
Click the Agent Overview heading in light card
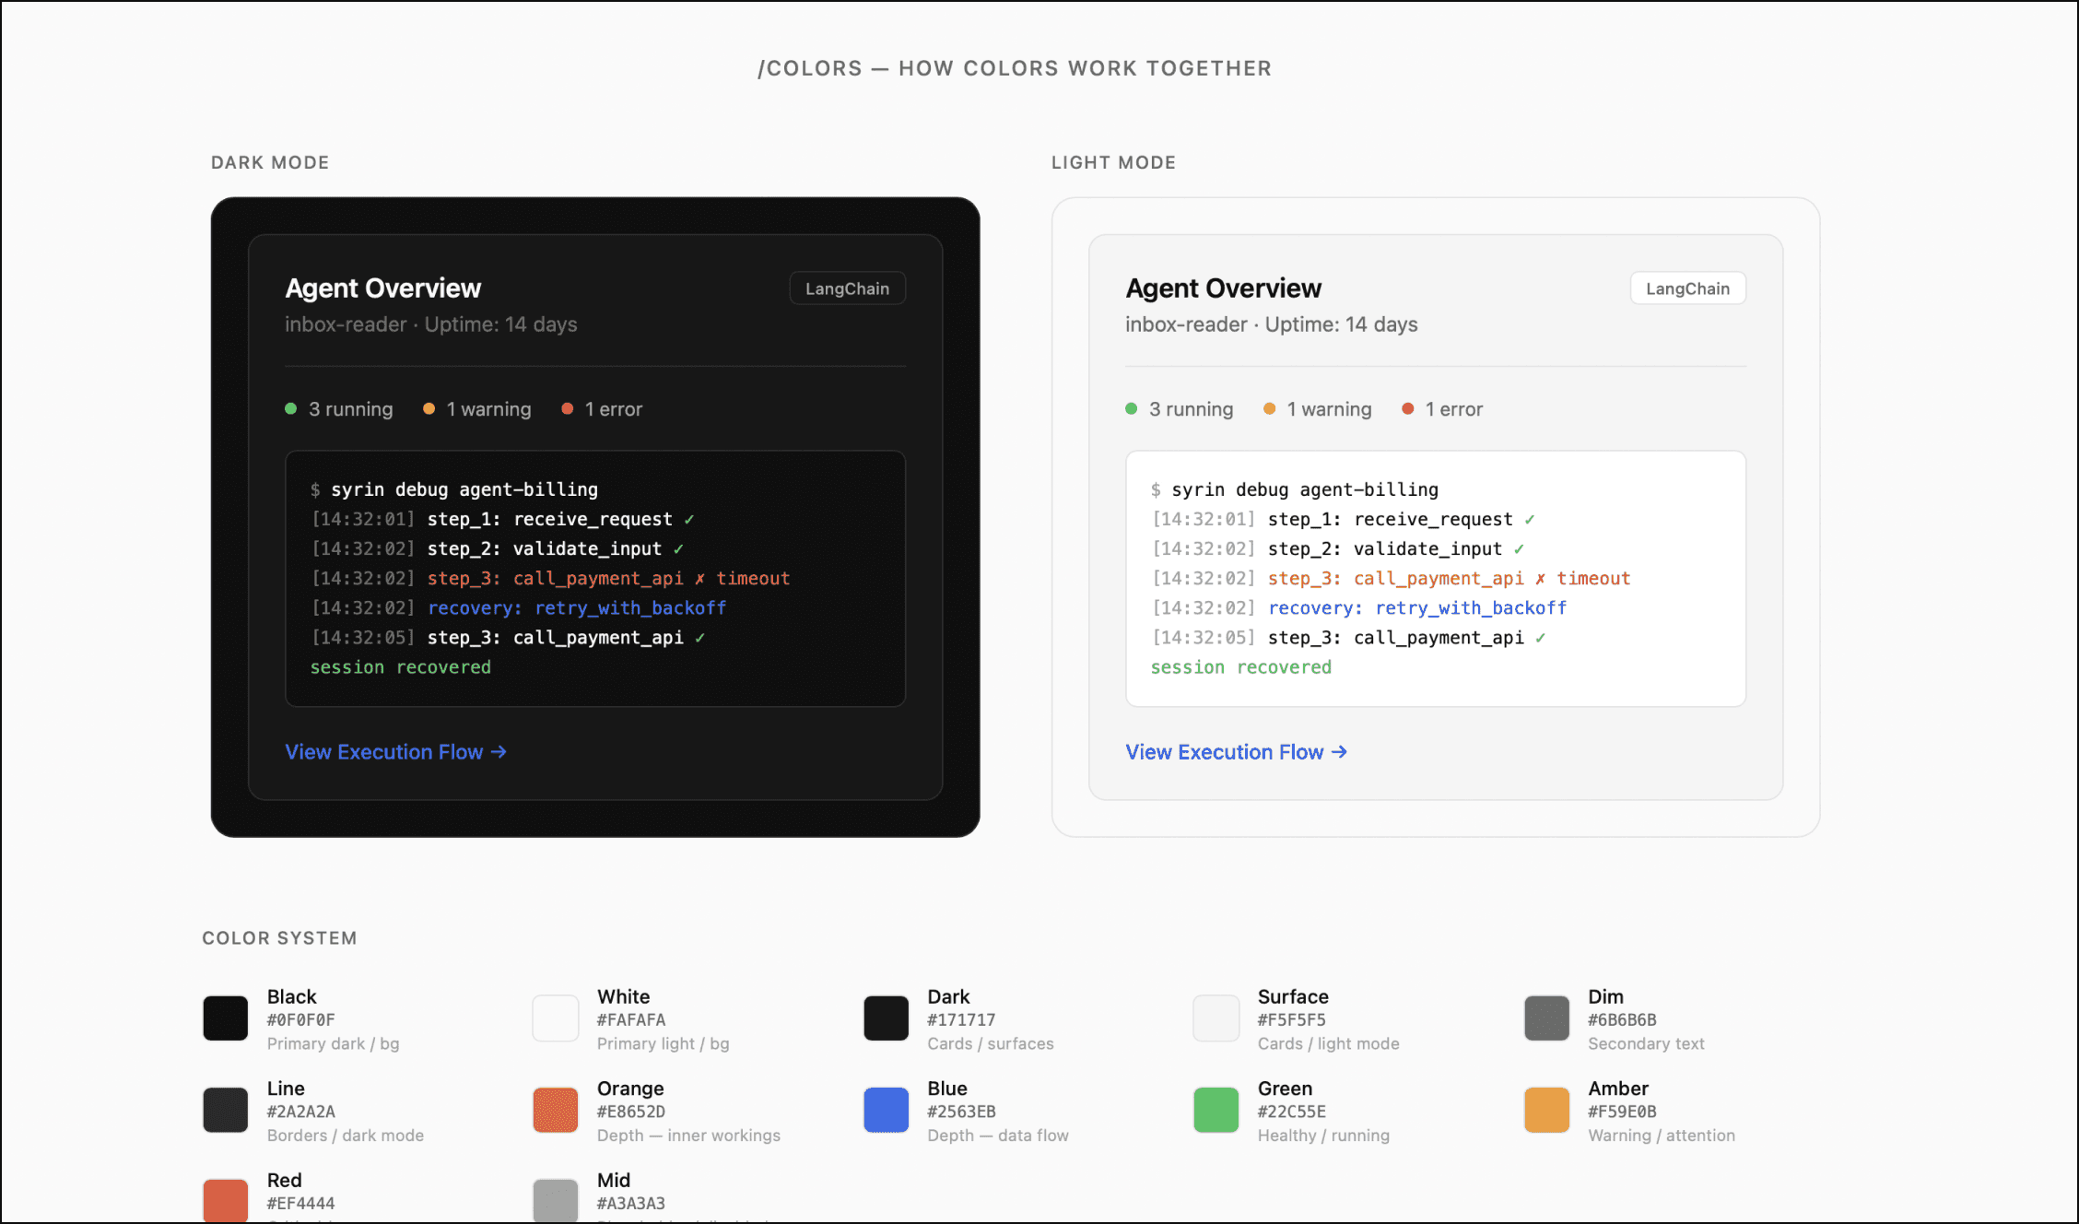(x=1223, y=288)
